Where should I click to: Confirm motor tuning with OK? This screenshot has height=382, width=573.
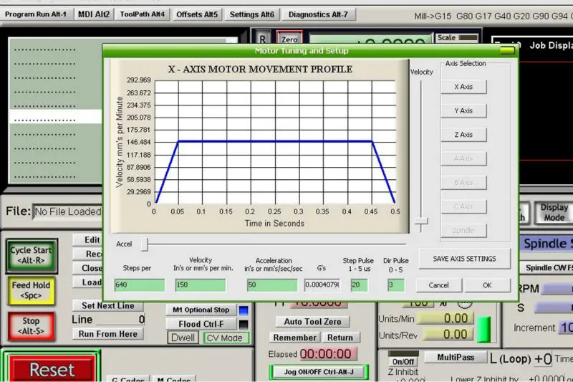(487, 285)
